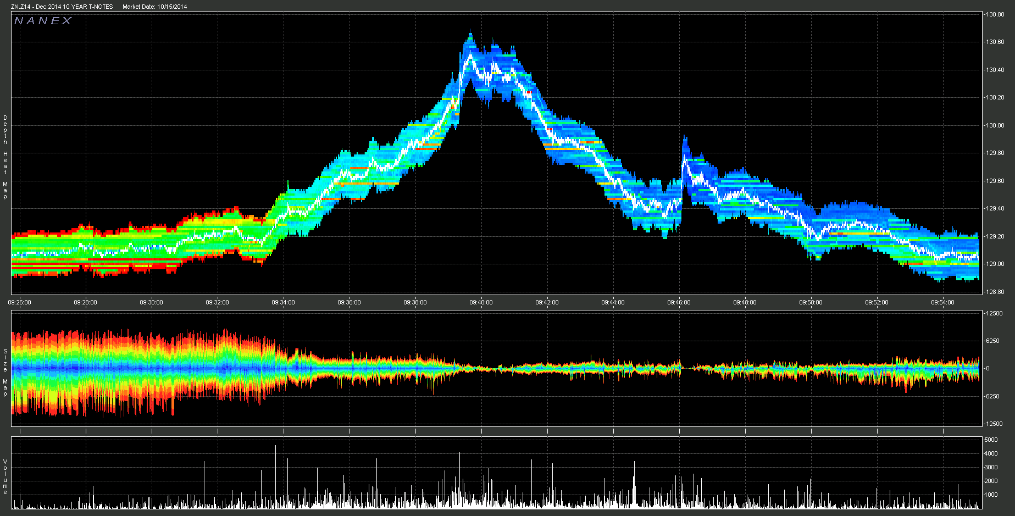The image size is (1015, 516).
Task: Click the price peak near 130.60
Action: 470,54
